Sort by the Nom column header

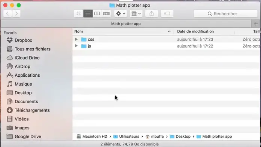[123, 31]
